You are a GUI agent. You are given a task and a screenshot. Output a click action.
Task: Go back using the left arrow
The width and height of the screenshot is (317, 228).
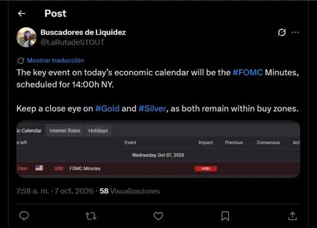[21, 14]
